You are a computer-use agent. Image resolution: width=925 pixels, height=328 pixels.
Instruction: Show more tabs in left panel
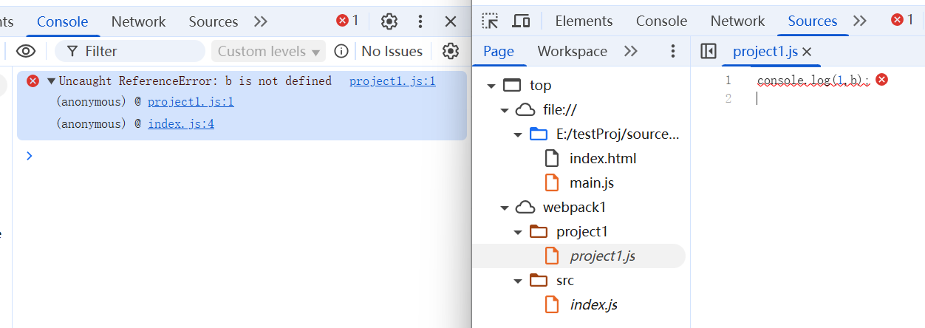coord(260,21)
